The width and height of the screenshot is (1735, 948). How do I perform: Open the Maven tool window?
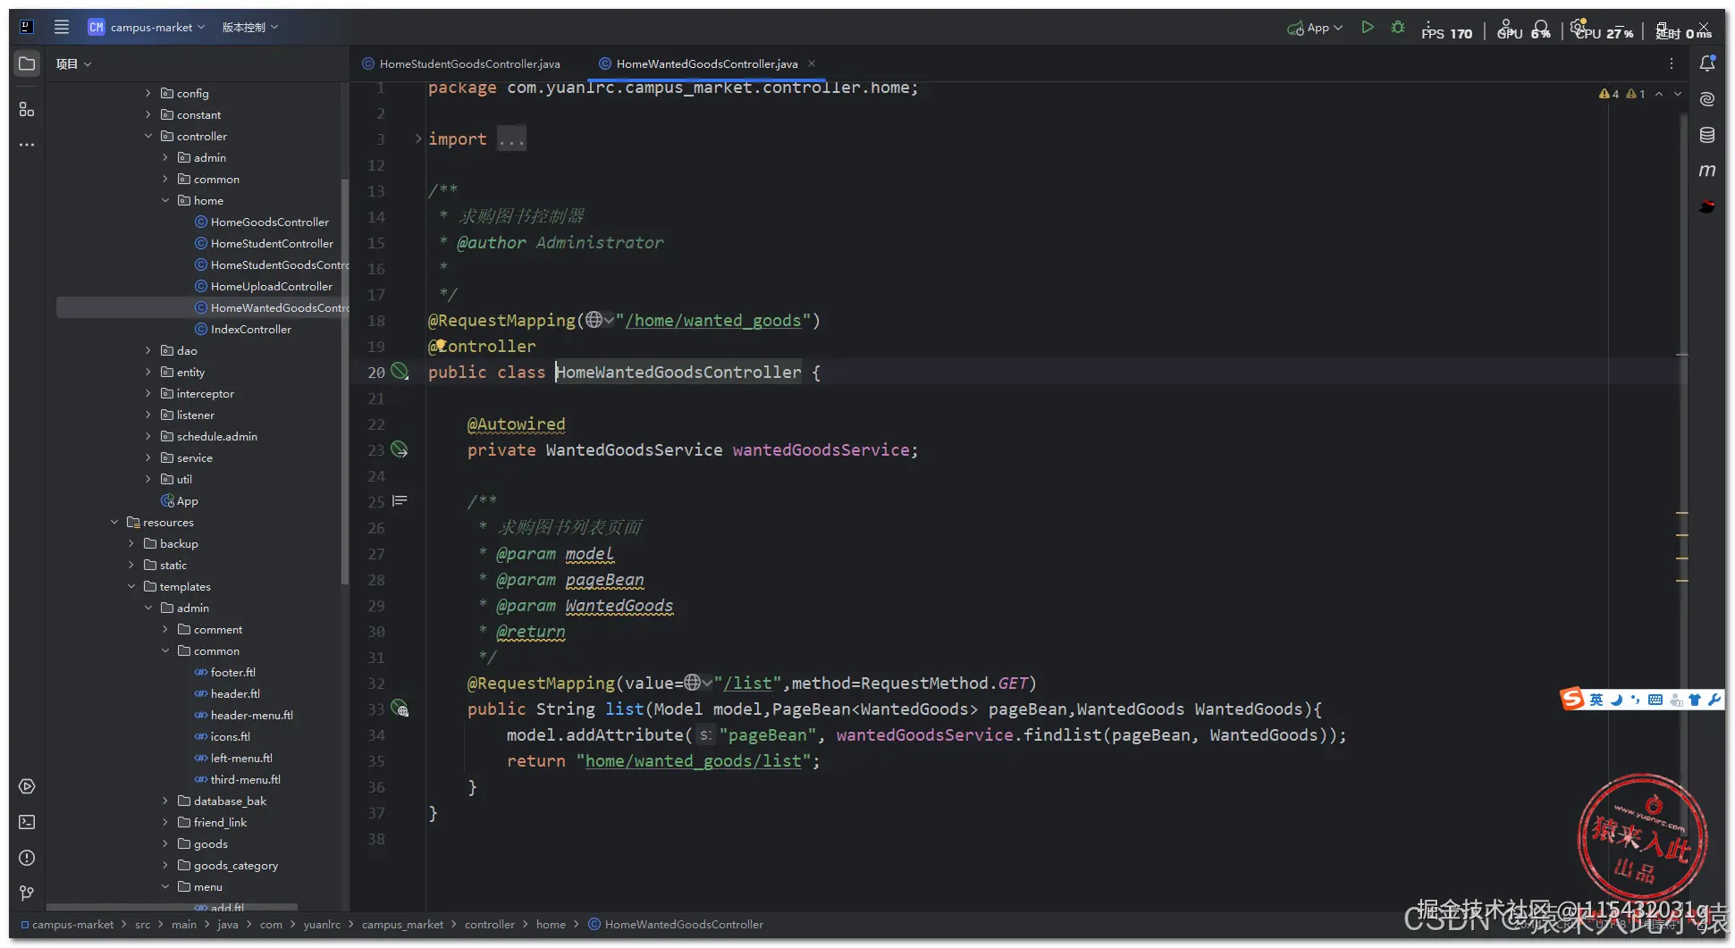(1707, 171)
